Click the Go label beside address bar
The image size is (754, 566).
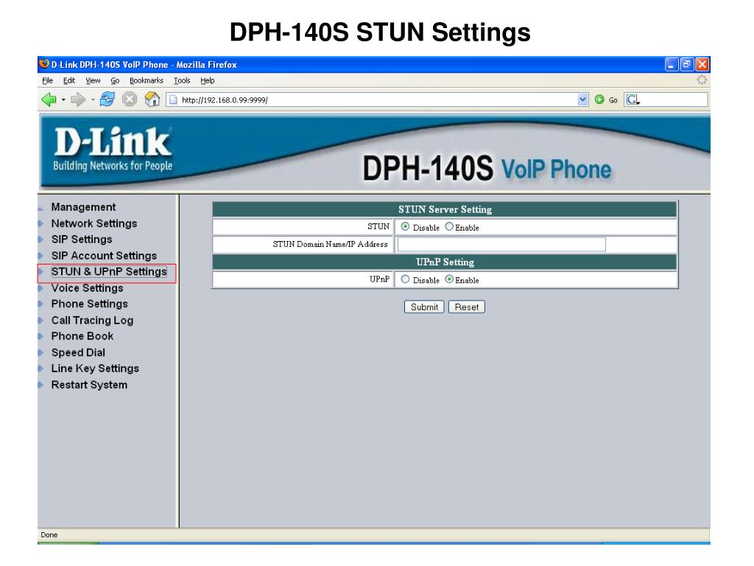(613, 100)
